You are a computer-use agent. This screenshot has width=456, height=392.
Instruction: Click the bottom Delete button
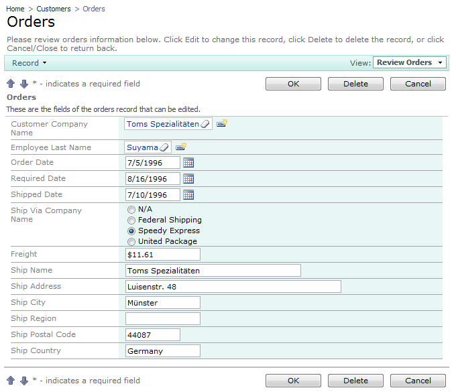355,381
